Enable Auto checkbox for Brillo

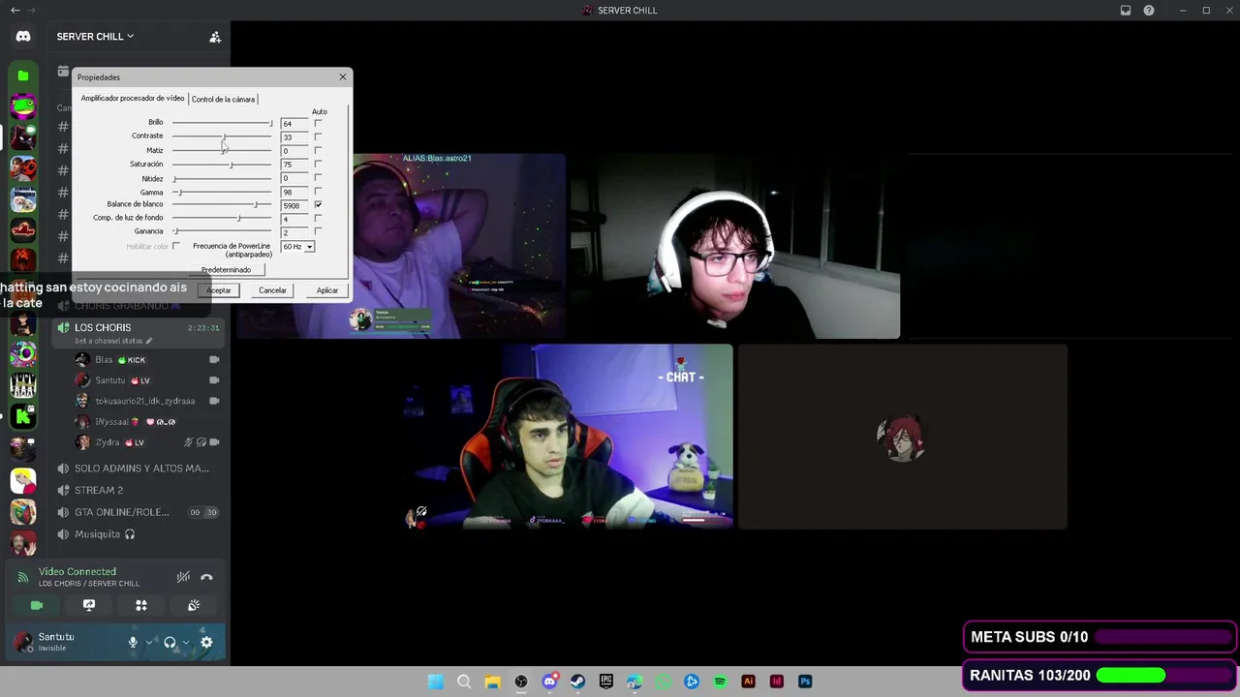click(318, 123)
